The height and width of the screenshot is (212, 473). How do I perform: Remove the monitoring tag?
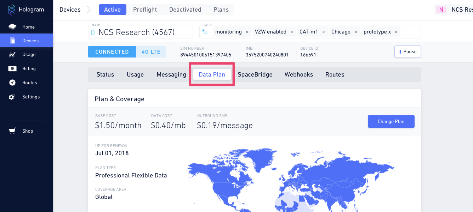click(247, 32)
